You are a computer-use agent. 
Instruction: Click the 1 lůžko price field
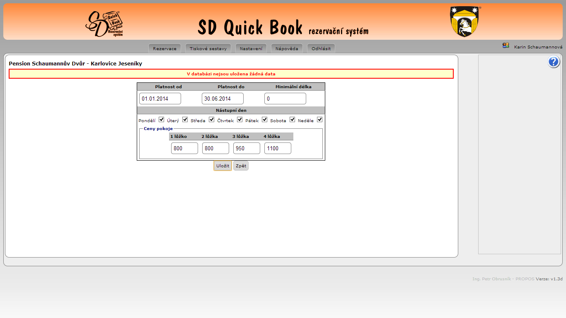pos(184,148)
